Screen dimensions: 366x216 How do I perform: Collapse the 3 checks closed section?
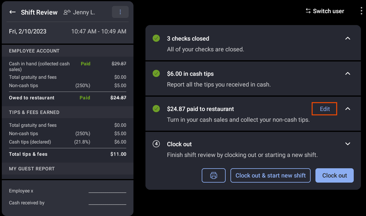[x=348, y=38]
